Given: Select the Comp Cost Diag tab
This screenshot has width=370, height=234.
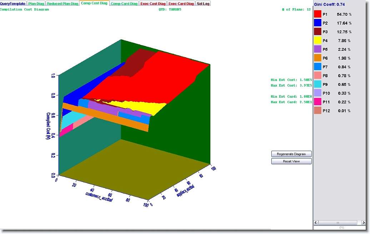Looking at the screenshot, I should click(x=94, y=3).
